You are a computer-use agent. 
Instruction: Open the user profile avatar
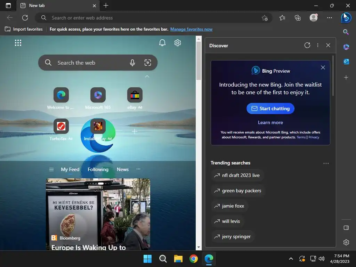(314, 18)
